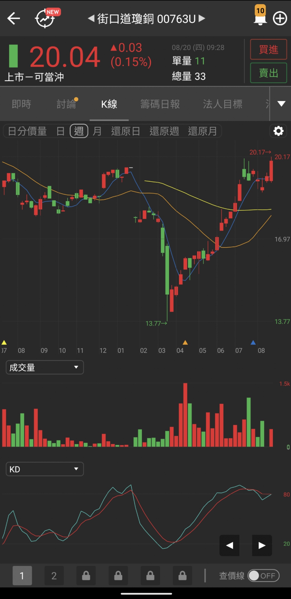The height and width of the screenshot is (599, 291).
Task: Add stock to watchlist with plus icon
Action: pos(280,19)
